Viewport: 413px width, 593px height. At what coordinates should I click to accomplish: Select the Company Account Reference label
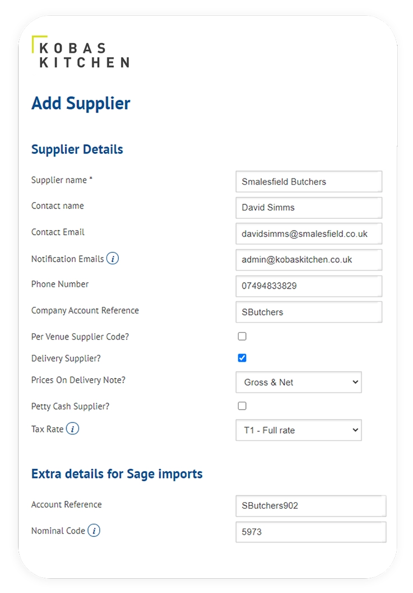click(85, 310)
